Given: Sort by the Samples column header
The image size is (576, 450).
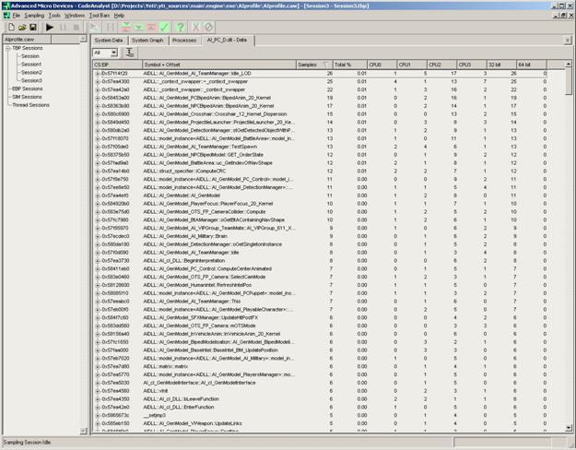Looking at the screenshot, I should [x=314, y=64].
